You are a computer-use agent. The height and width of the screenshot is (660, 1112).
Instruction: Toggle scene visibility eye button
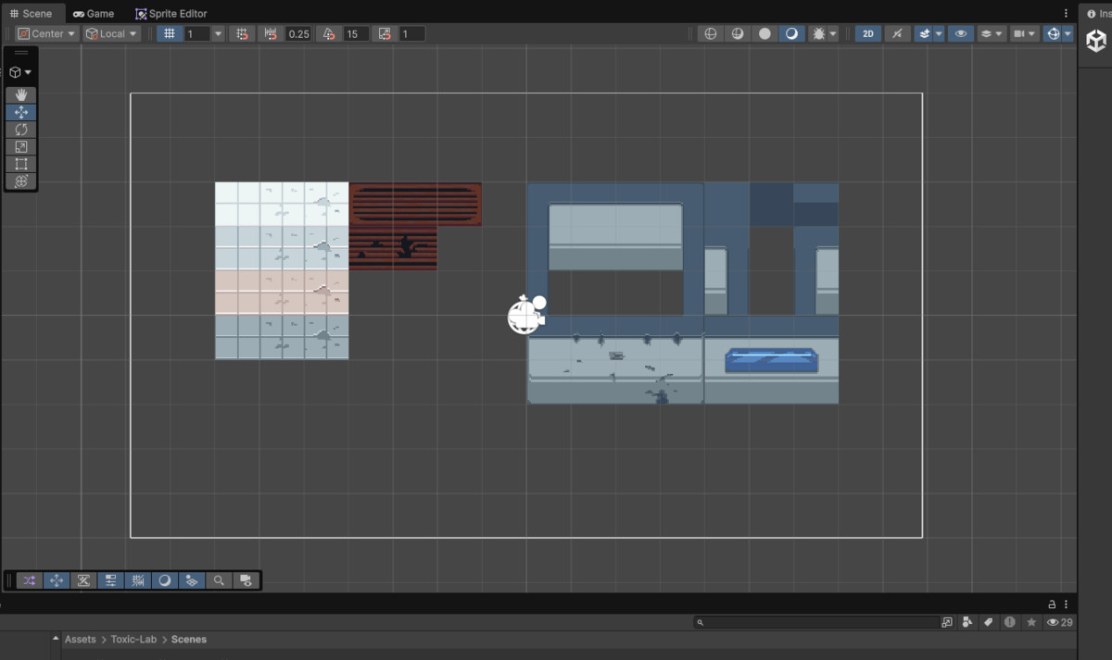pyautogui.click(x=961, y=33)
